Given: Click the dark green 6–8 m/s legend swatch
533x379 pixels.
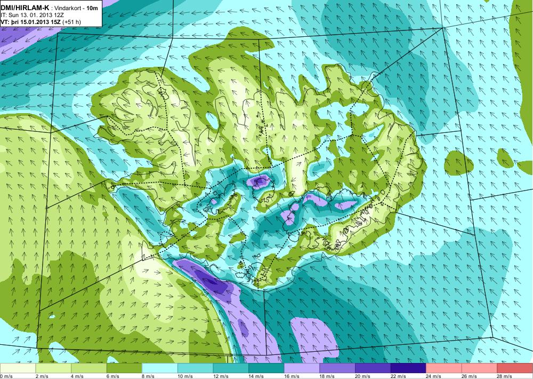Looking at the screenshot, I should [x=124, y=368].
